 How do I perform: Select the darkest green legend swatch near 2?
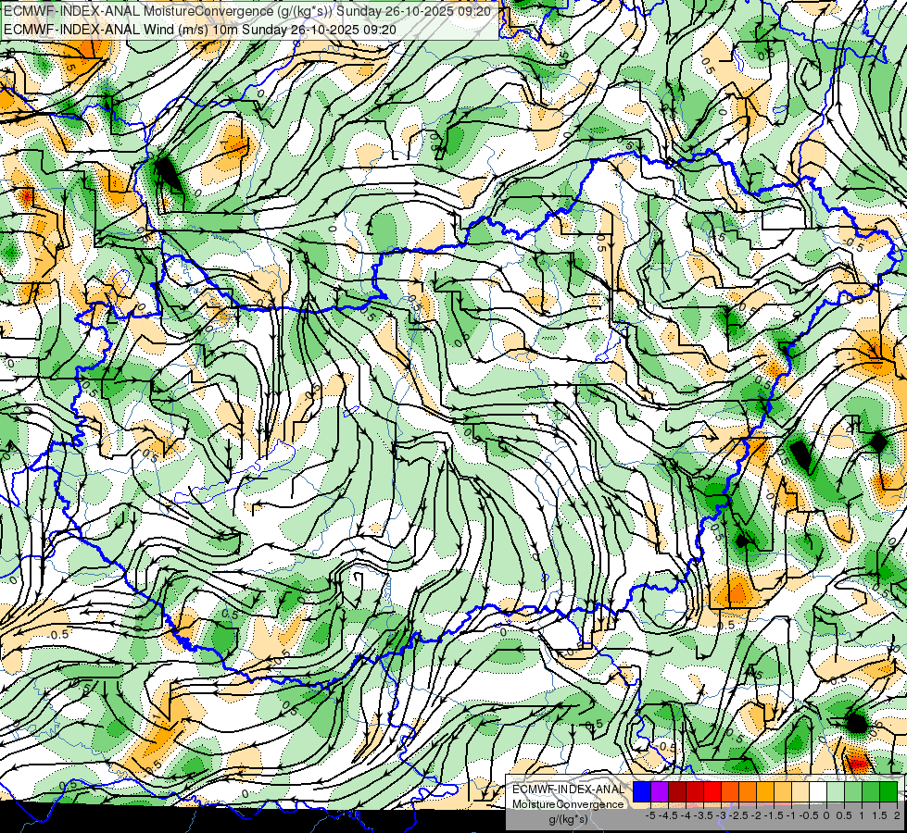tap(888, 792)
